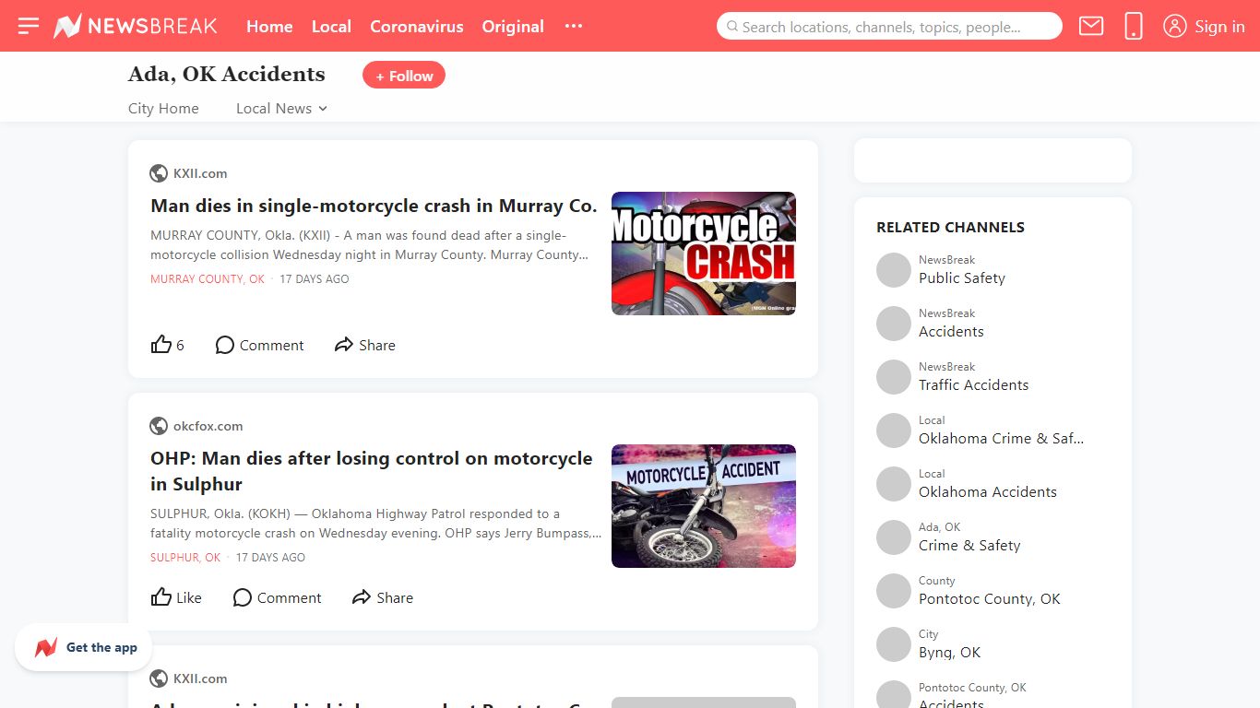The image size is (1260, 708).
Task: Comment on the Murray Co. crash article
Action: [259, 345]
